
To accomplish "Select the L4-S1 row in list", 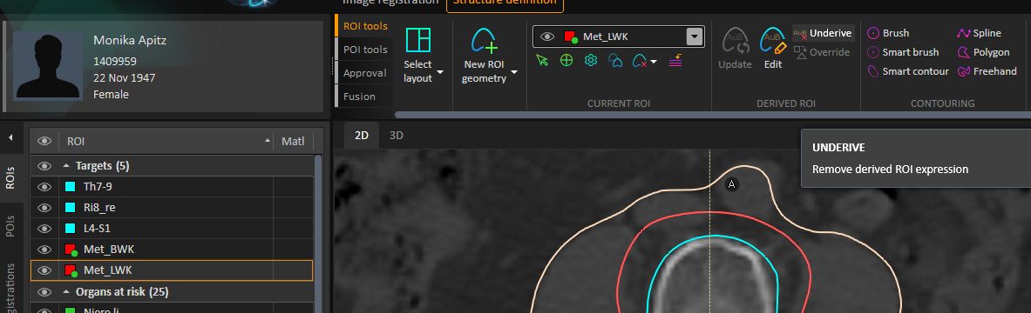I will pyautogui.click(x=172, y=229).
